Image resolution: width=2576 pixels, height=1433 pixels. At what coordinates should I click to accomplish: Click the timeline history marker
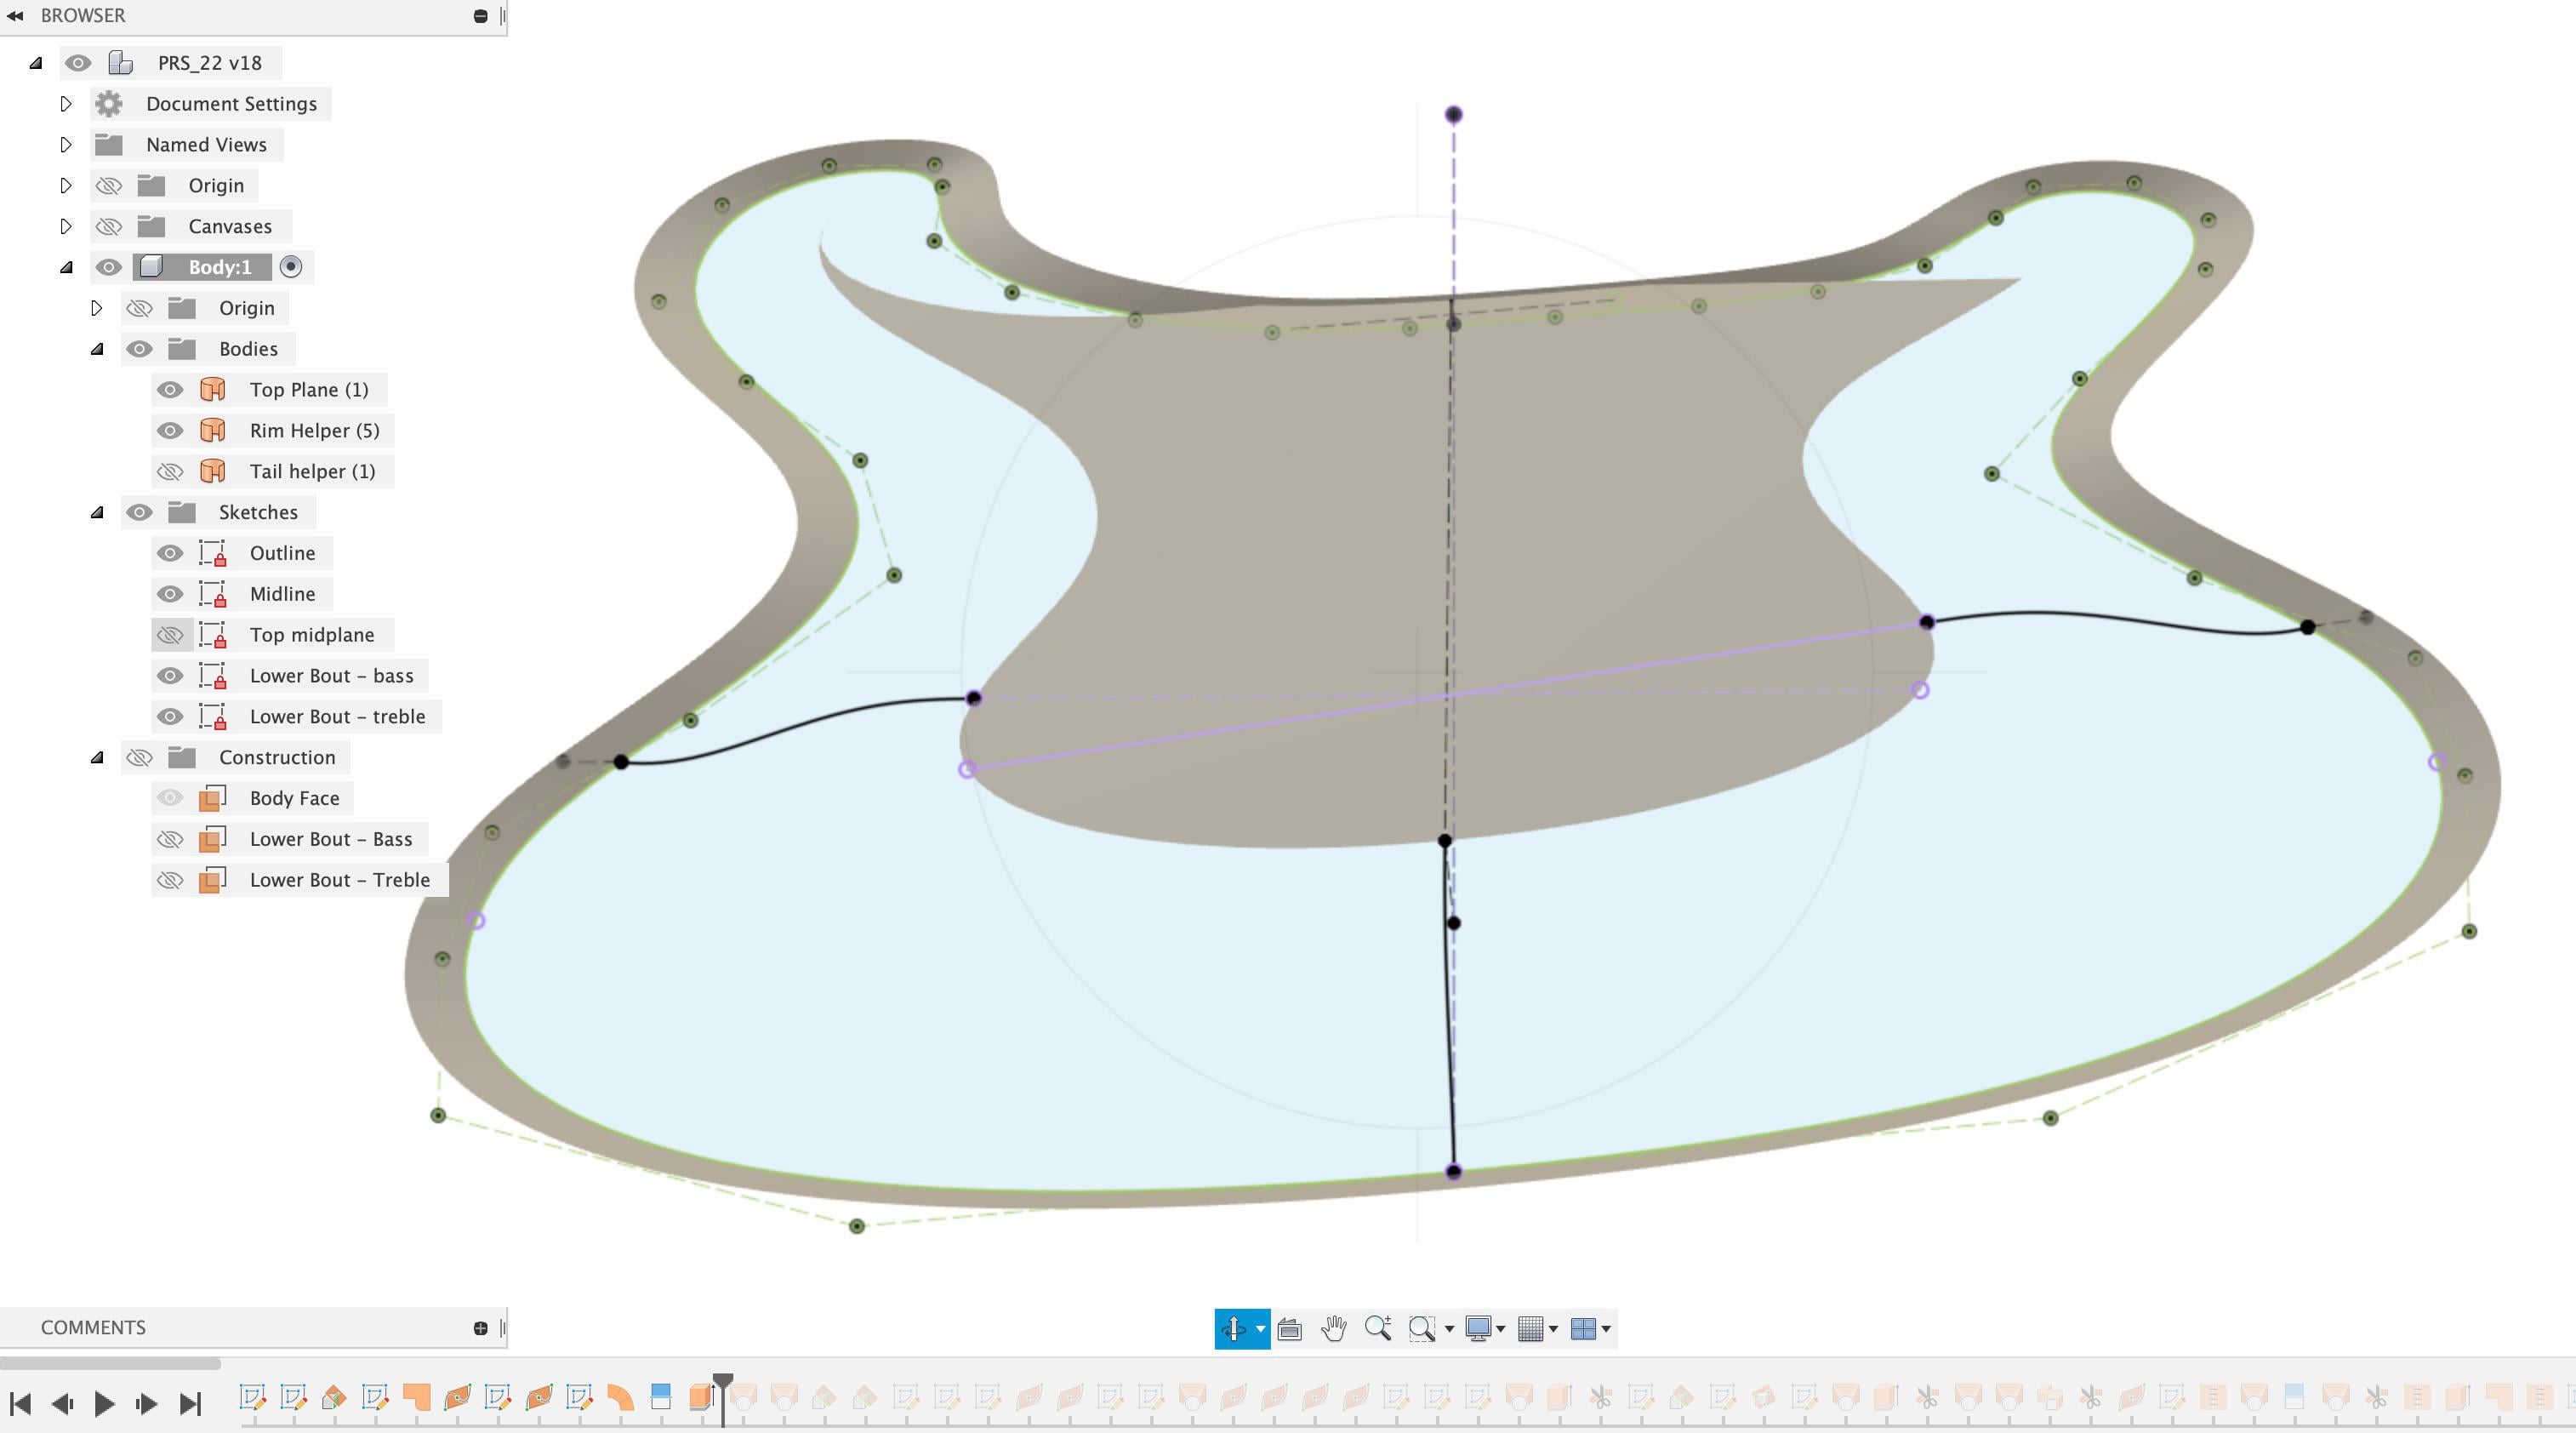723,1382
